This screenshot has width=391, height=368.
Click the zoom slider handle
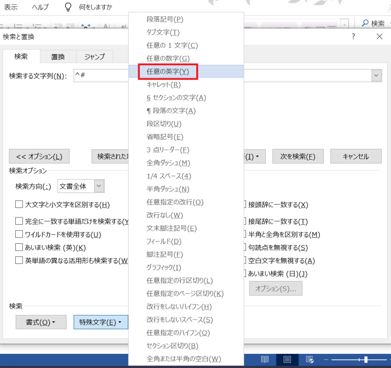(x=366, y=359)
